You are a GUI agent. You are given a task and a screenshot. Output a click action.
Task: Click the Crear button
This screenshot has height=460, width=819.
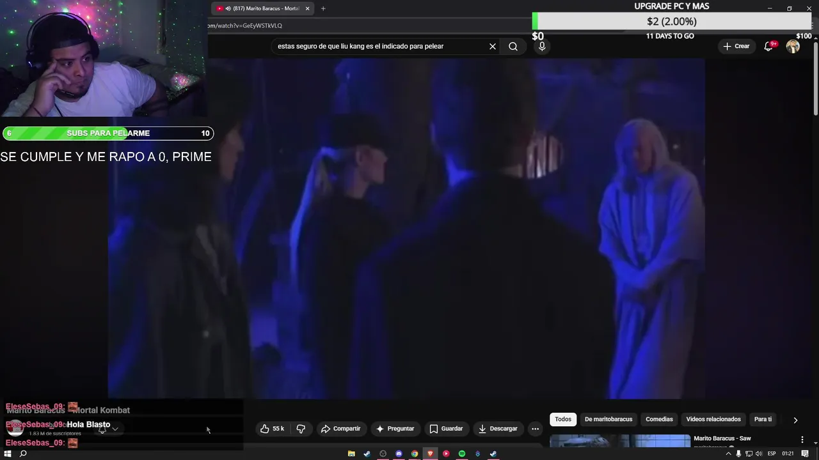736,46
